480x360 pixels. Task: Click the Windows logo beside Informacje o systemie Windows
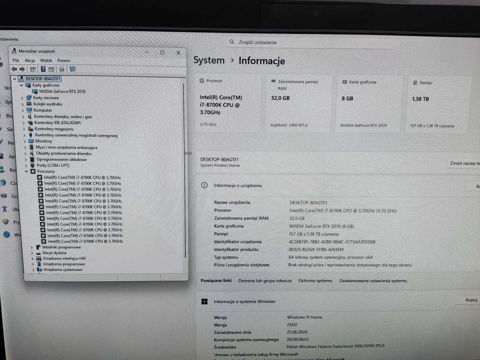coord(204,301)
